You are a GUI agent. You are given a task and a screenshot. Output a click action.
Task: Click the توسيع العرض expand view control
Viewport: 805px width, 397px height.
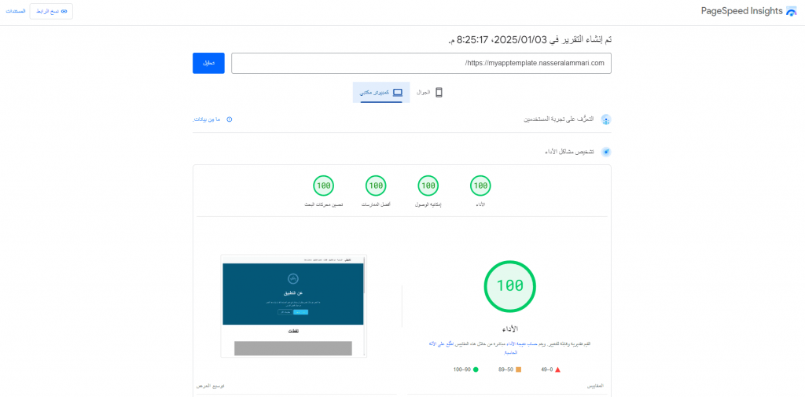pyautogui.click(x=211, y=385)
